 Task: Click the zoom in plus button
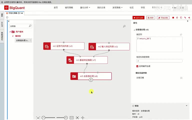pyautogui.click(x=66, y=118)
